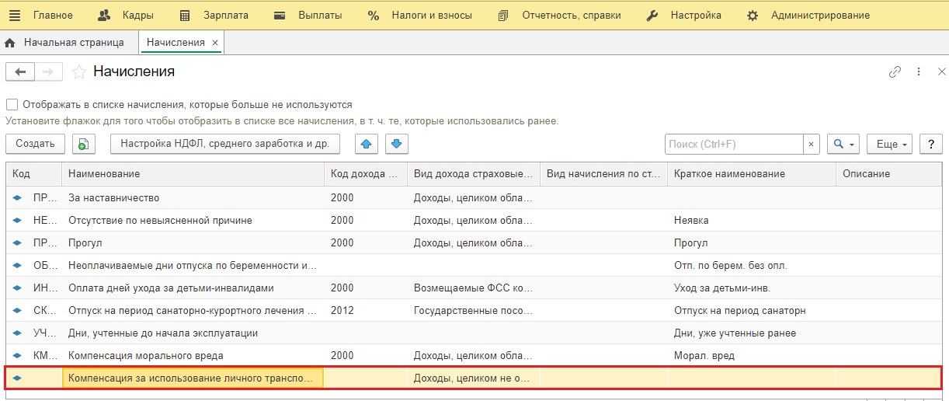Sort by the Код column header

point(33,174)
